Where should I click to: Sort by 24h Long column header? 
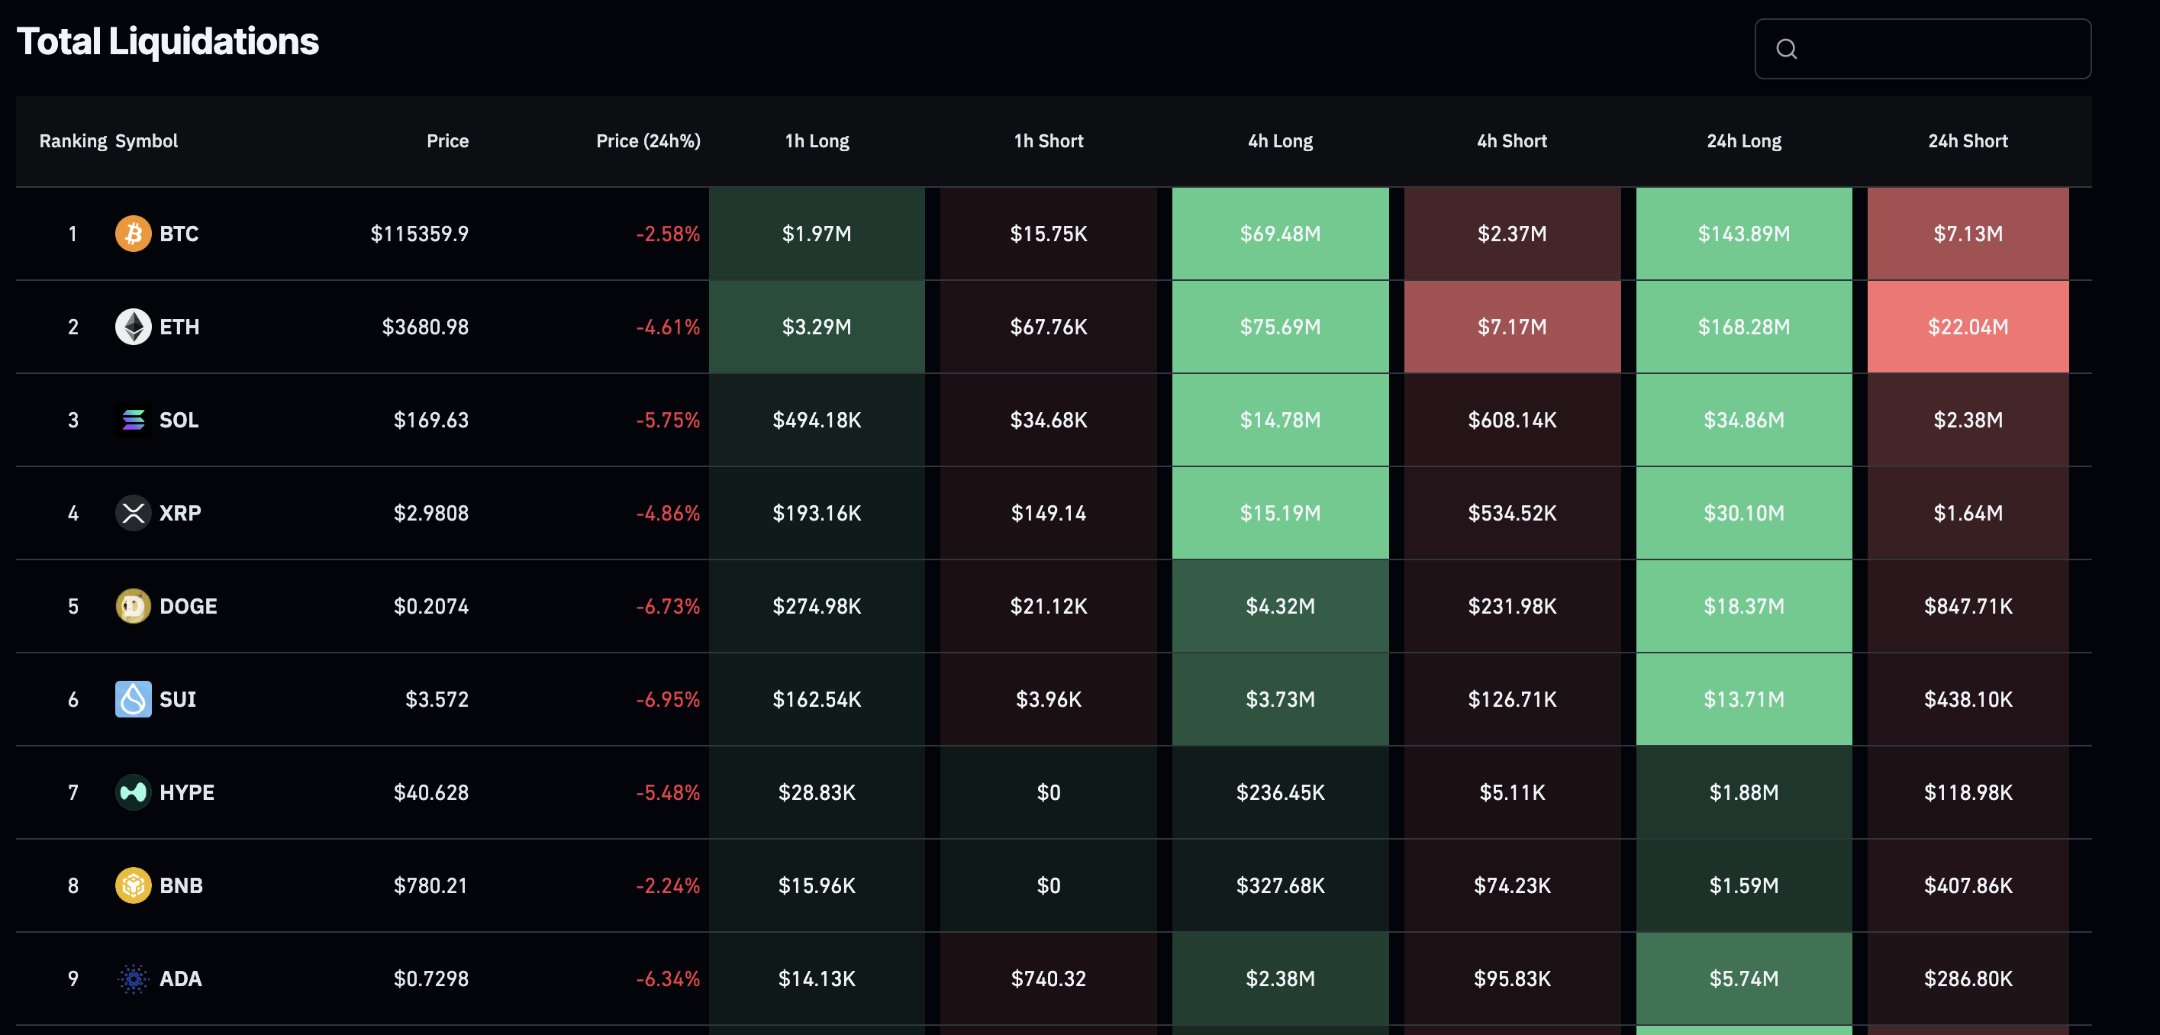1743,141
